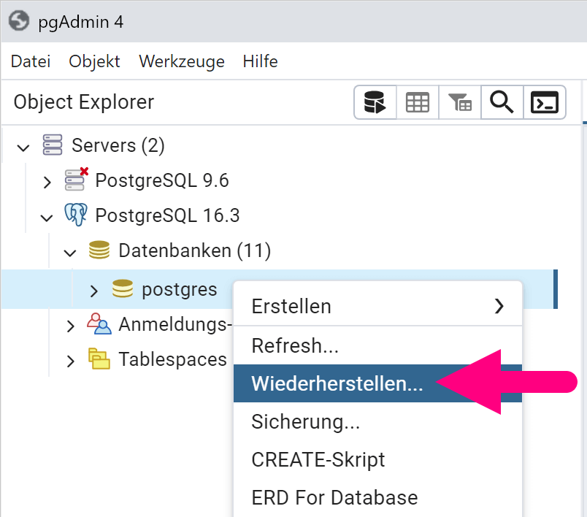This screenshot has width=587, height=517.
Task: Expand the postgres database node
Action: coord(93,291)
